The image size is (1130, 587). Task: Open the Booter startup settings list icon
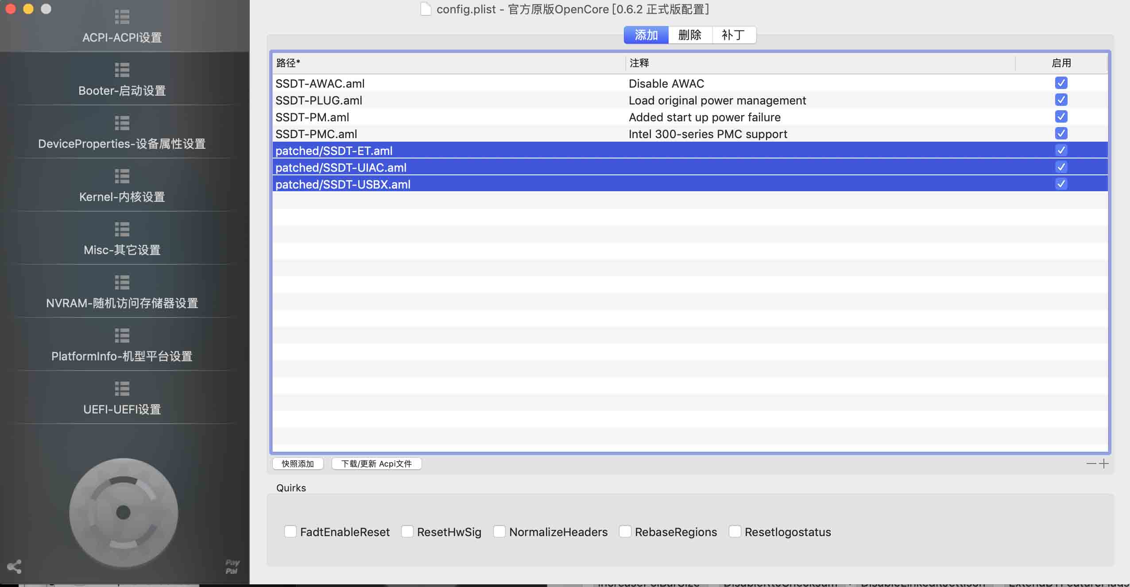(x=122, y=70)
